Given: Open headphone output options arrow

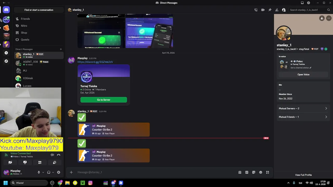Looking at the screenshot, I should coord(53,172).
